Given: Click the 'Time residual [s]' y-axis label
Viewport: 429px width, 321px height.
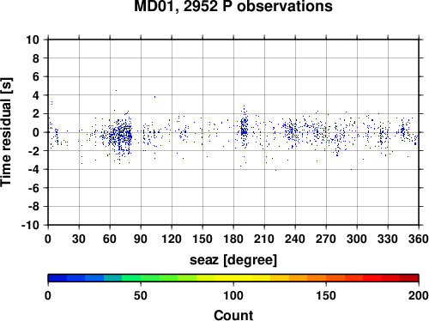Looking at the screenshot, I should coord(7,132).
